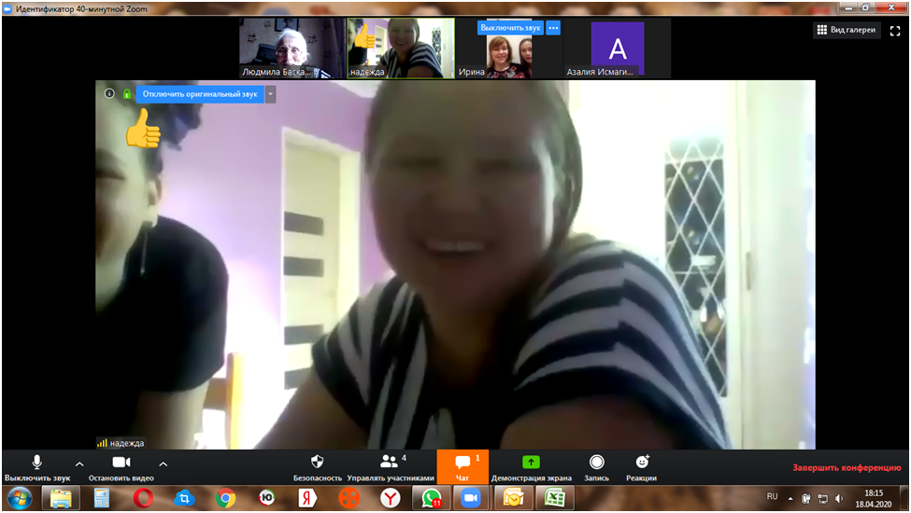Click Завершить конференцию to end meeting
This screenshot has height=513, width=911.
tap(846, 466)
